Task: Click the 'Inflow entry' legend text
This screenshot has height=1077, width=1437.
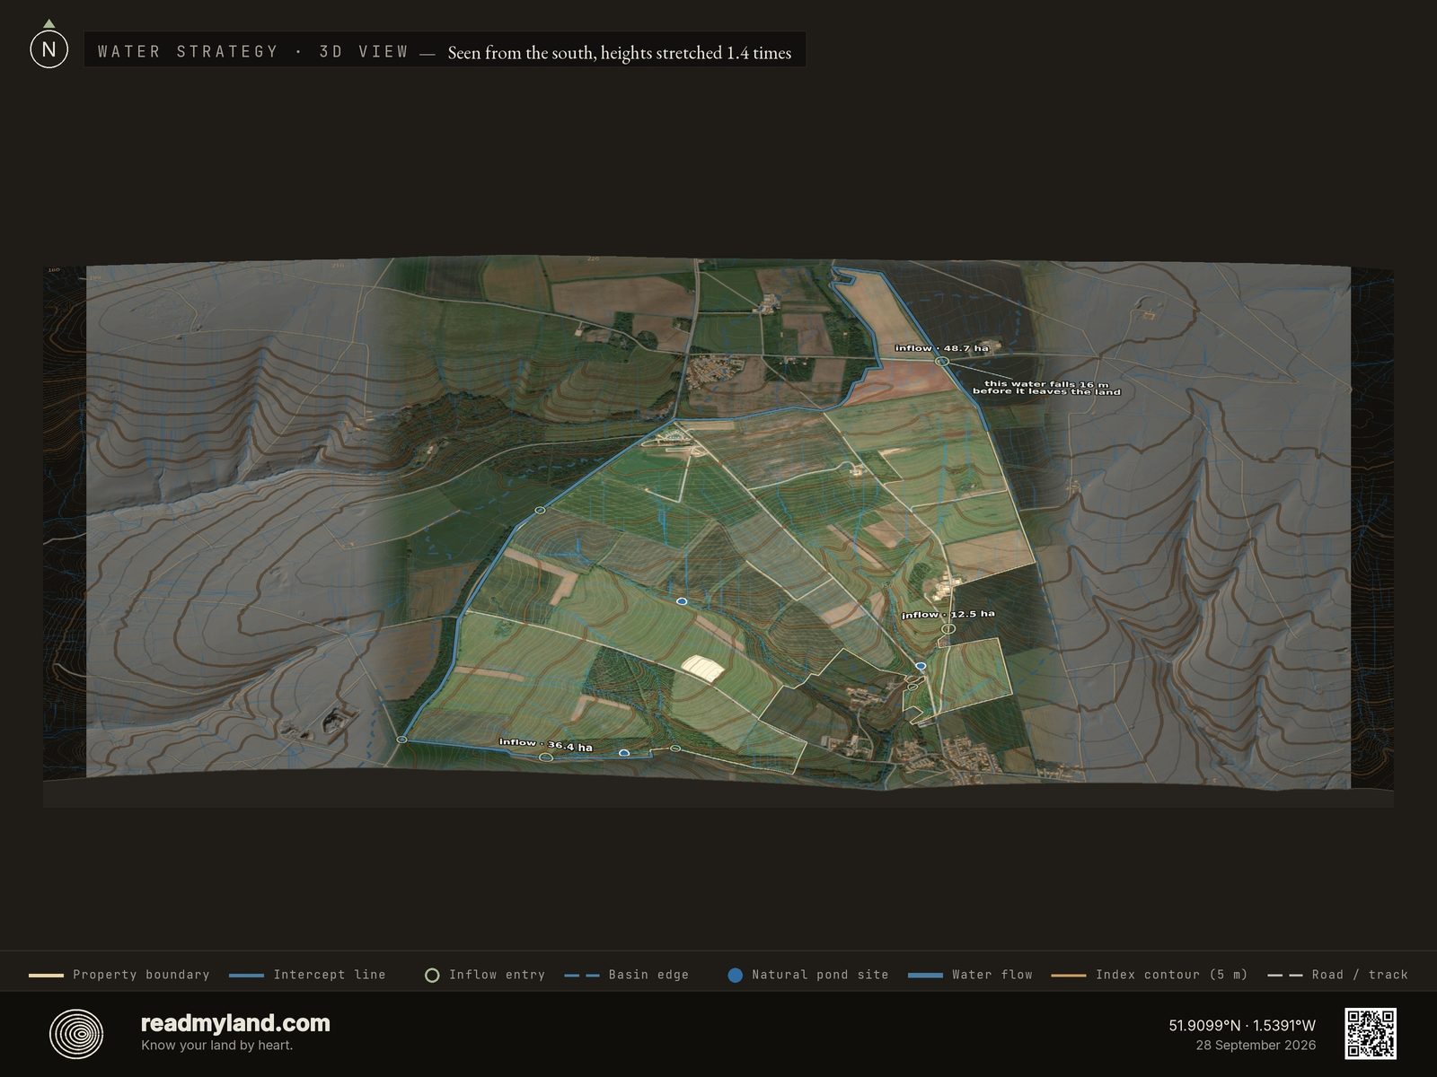Action: tap(497, 975)
